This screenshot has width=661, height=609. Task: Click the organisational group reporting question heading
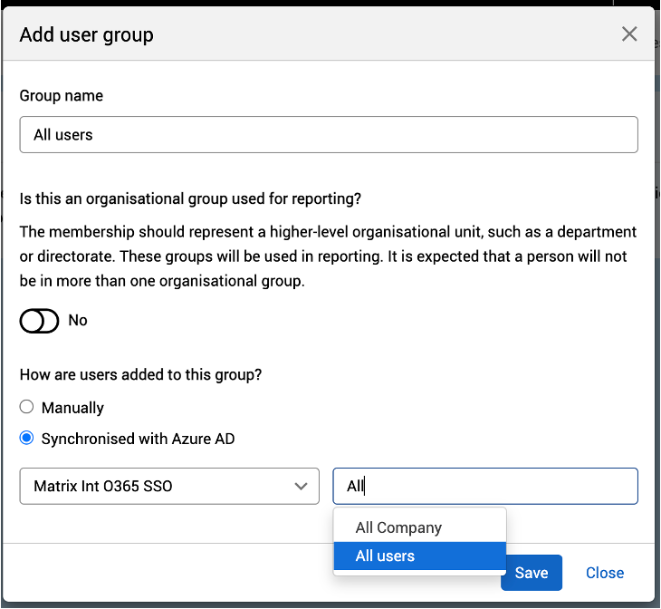tap(197, 198)
